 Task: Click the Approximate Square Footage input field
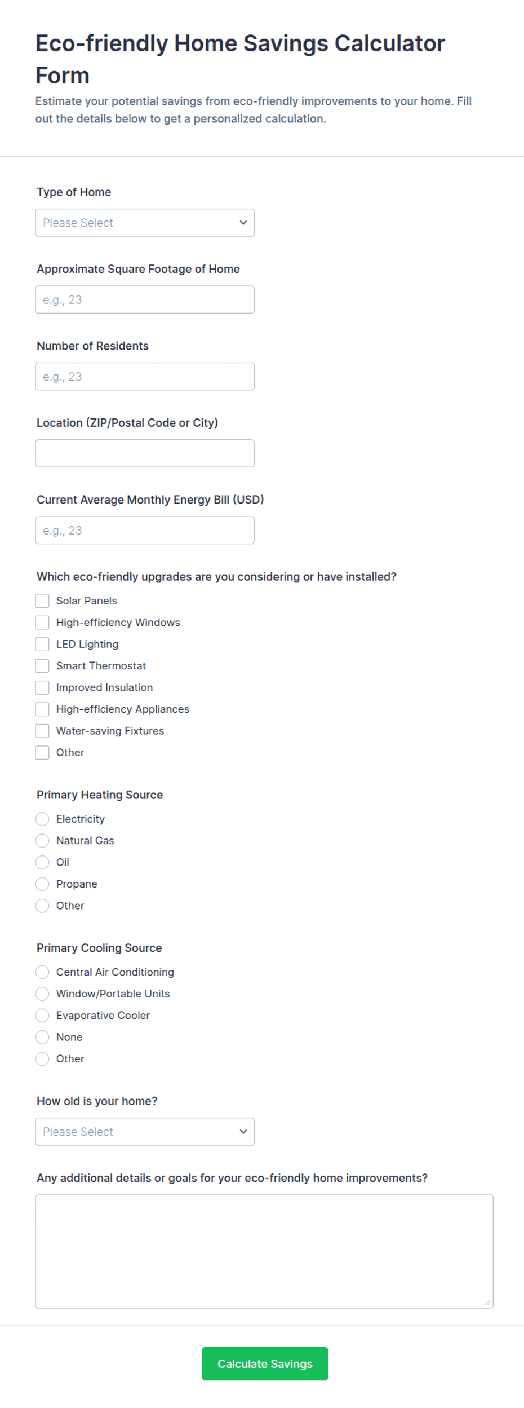coord(145,299)
